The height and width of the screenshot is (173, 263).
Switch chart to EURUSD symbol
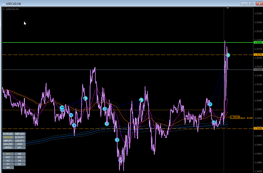(8, 134)
